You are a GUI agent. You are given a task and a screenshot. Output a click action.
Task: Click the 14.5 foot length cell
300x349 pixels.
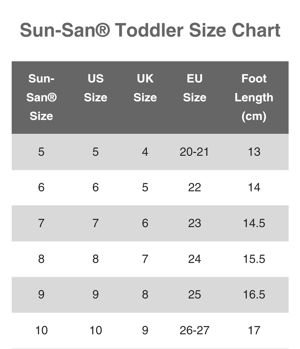click(x=254, y=223)
